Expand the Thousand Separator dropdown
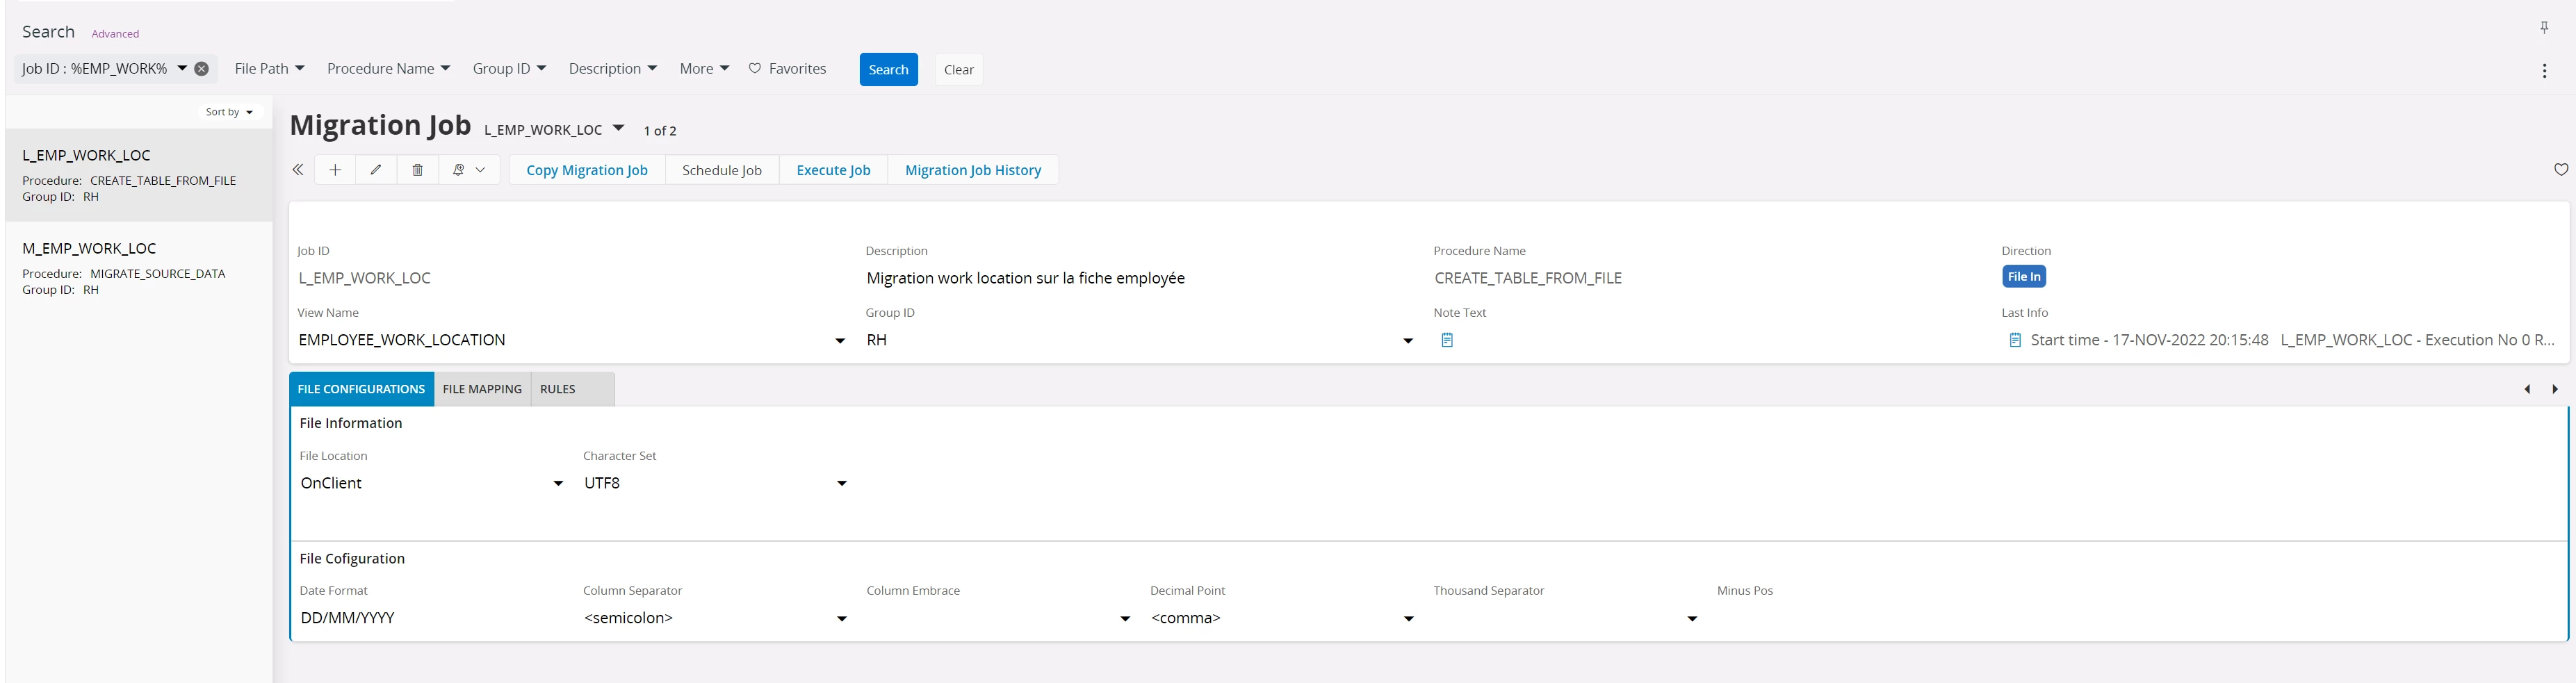This screenshot has width=2576, height=683. coord(1692,619)
